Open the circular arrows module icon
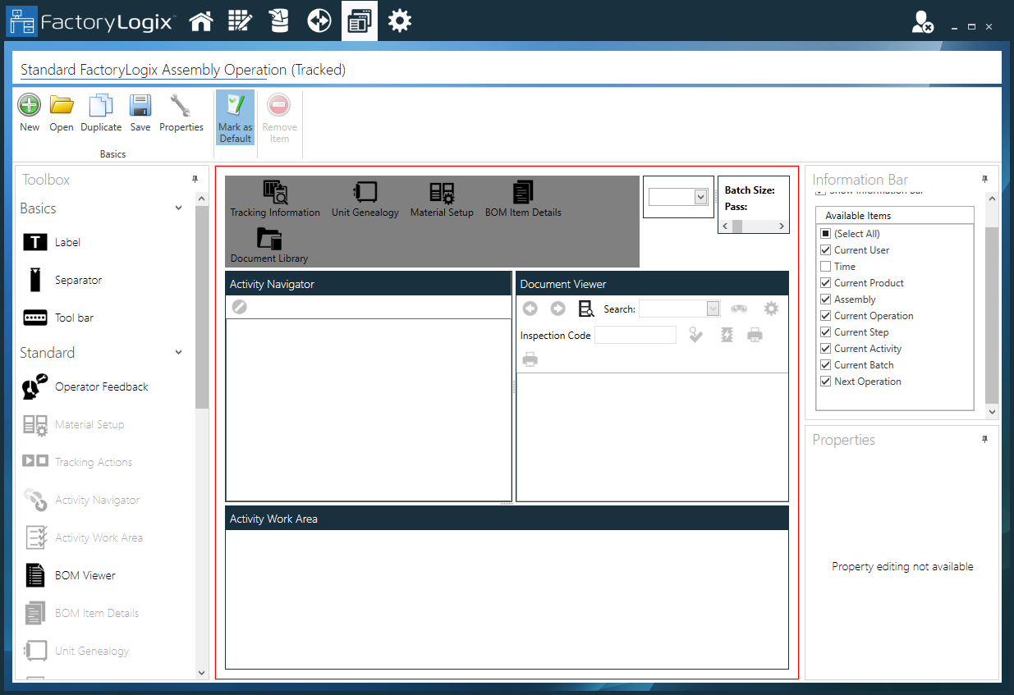 319,21
